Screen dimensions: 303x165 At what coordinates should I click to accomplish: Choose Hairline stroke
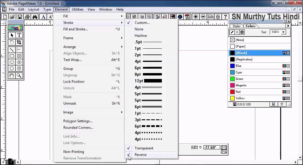pos(151,36)
